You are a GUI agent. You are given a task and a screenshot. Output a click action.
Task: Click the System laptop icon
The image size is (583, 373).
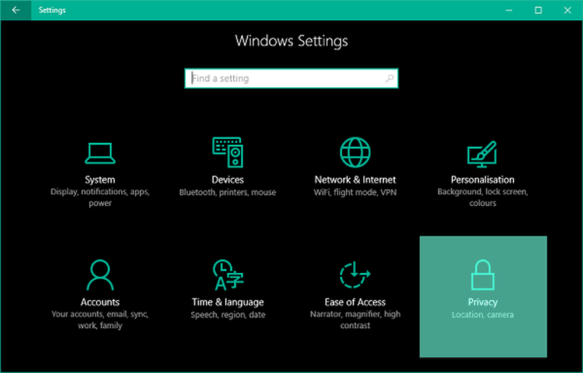click(100, 153)
